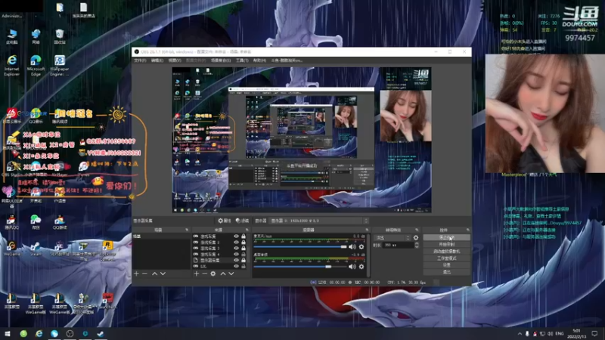
Task: Open the notification center in the taskbar
Action: [x=594, y=333]
